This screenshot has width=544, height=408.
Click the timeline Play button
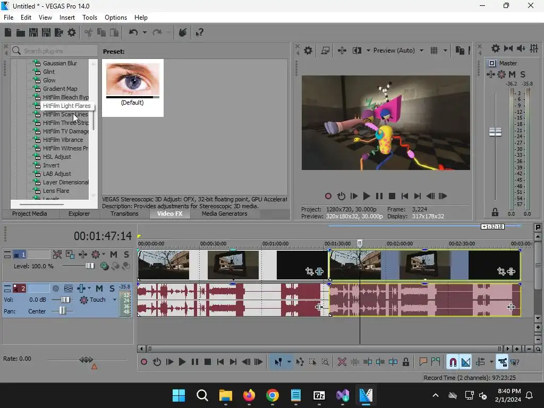[x=182, y=362]
